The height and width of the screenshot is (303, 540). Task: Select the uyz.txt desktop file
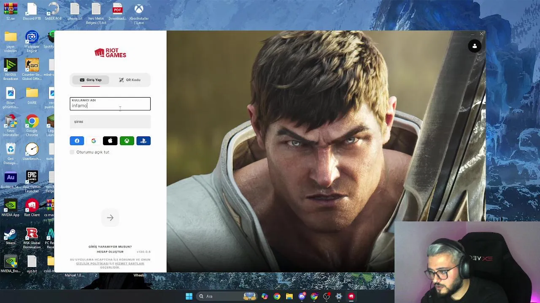[32, 264]
